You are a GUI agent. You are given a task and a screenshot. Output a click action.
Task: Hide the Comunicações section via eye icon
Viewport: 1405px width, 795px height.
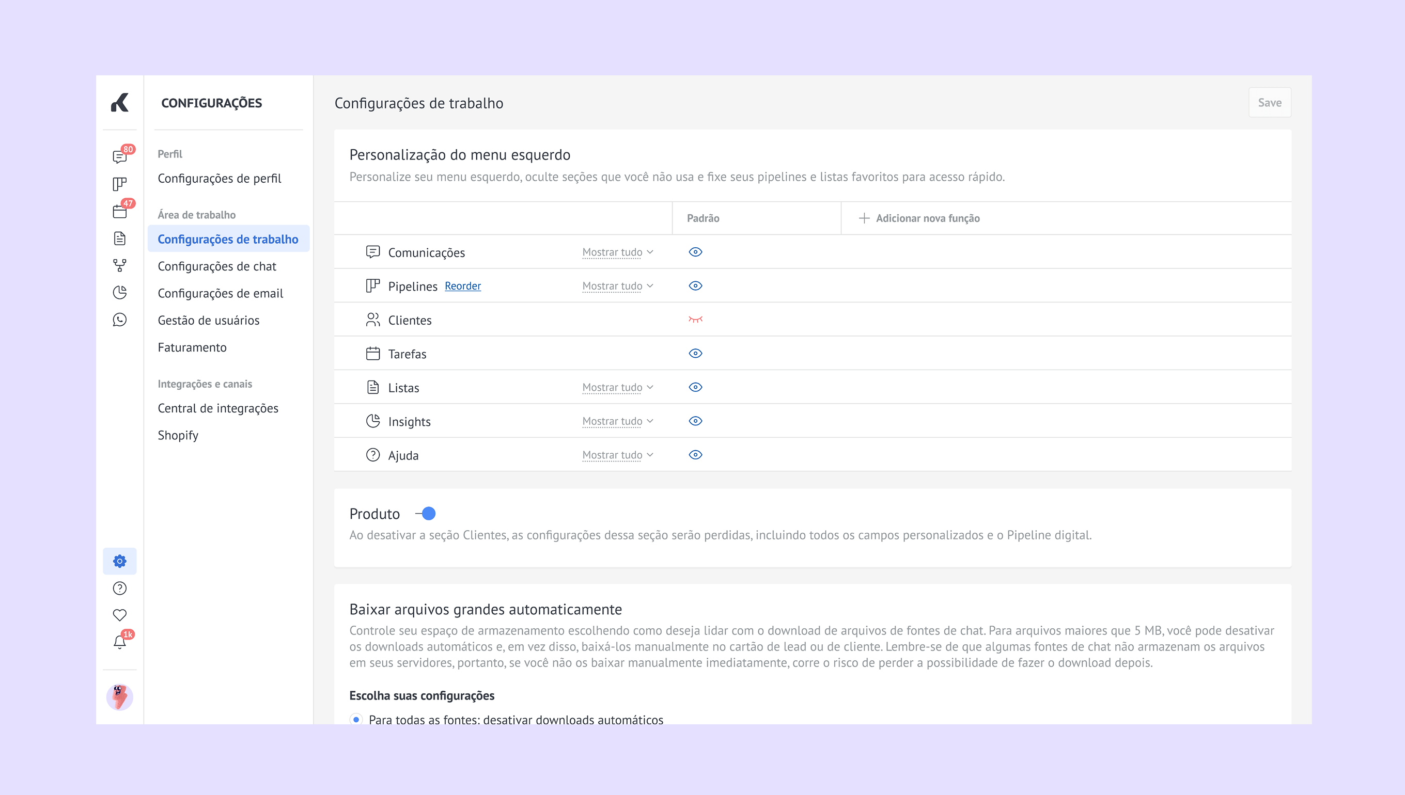695,252
